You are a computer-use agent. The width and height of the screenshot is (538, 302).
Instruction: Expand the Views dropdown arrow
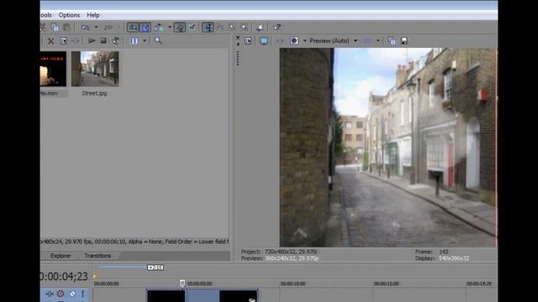[145, 41]
